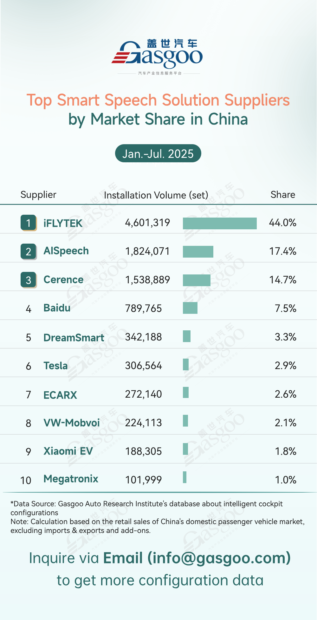Select the Baidu supplier name

pyautogui.click(x=57, y=308)
